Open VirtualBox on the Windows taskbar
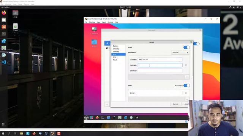243x136 pixels. coord(46,133)
